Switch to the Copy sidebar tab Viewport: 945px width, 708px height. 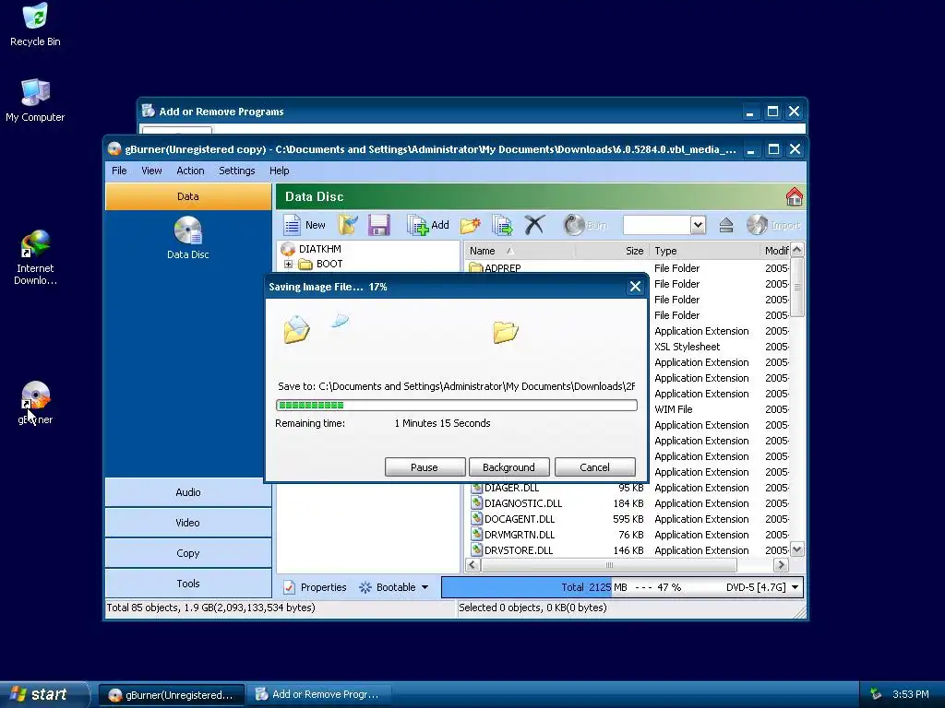tap(188, 553)
